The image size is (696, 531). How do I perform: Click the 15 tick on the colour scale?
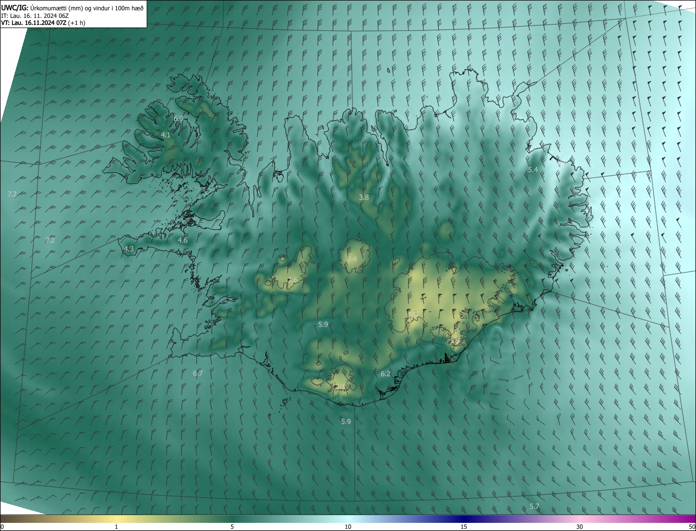pos(464,527)
